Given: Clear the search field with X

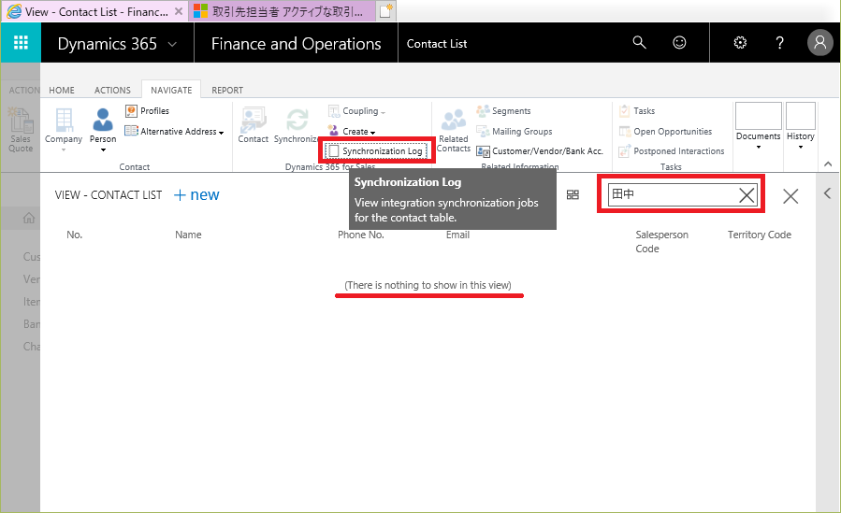Looking at the screenshot, I should 747,195.
